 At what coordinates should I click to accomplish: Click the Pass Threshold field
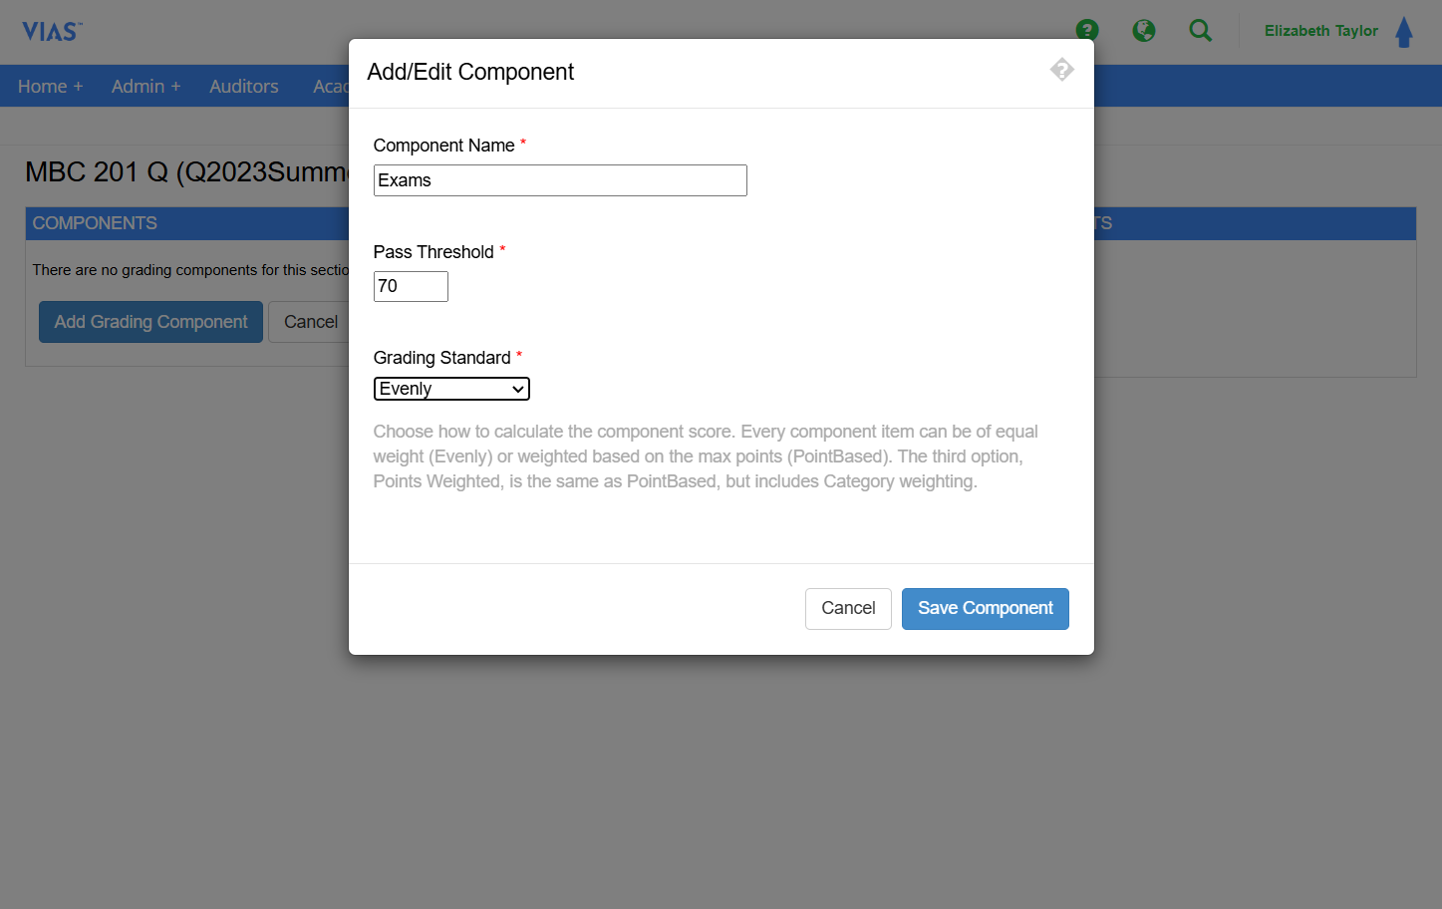(411, 286)
